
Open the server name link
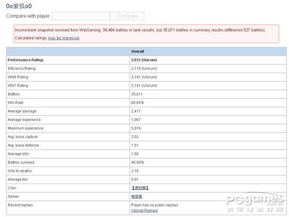pyautogui.click(x=136, y=197)
